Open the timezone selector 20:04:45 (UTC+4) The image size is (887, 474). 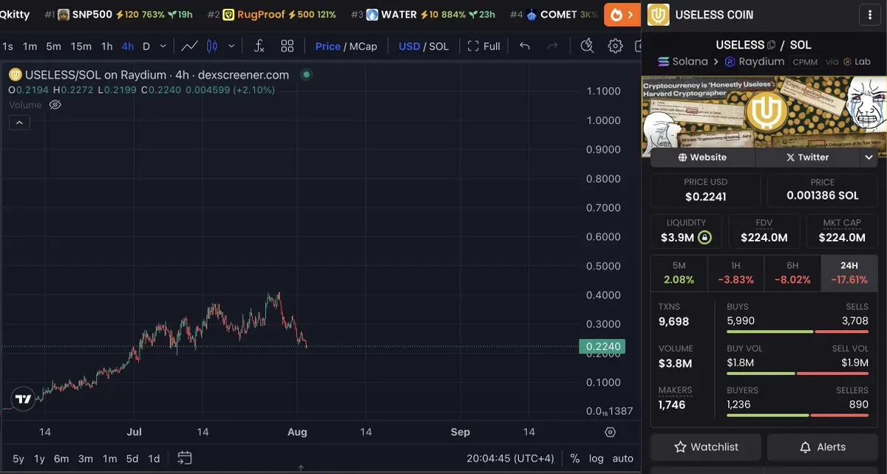510,458
